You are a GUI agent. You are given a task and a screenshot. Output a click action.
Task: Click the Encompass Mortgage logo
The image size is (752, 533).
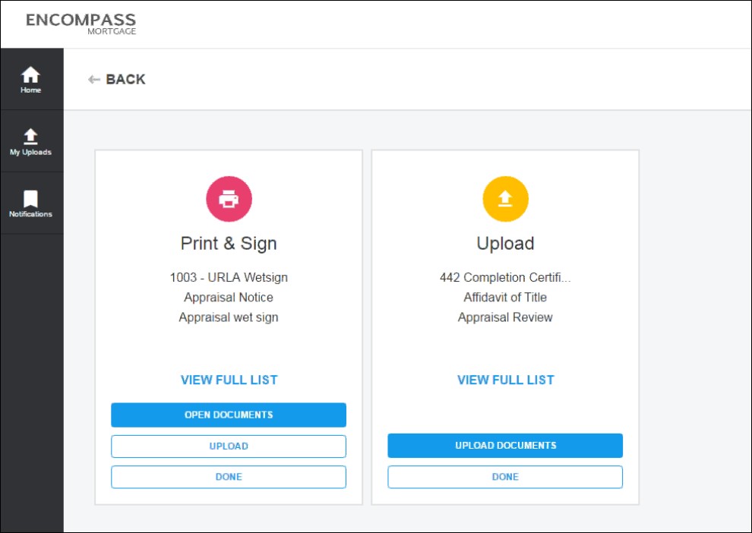point(81,24)
